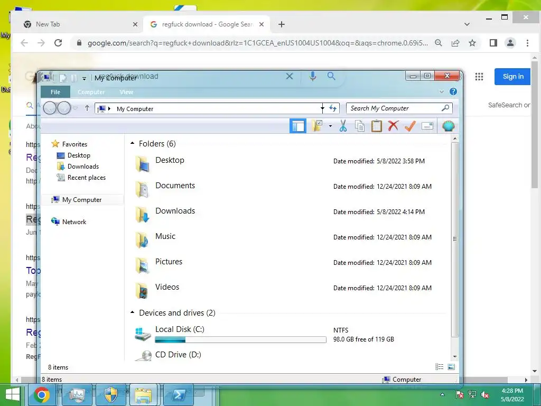This screenshot has height=406, width=541.
Task: Click the Copy pages icon
Action: coord(359,126)
